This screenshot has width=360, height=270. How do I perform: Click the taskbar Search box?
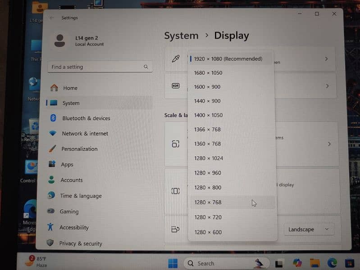[212, 263]
